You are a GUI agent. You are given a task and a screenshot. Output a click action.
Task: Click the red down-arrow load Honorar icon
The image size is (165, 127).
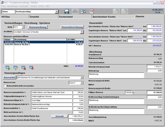[32, 68]
